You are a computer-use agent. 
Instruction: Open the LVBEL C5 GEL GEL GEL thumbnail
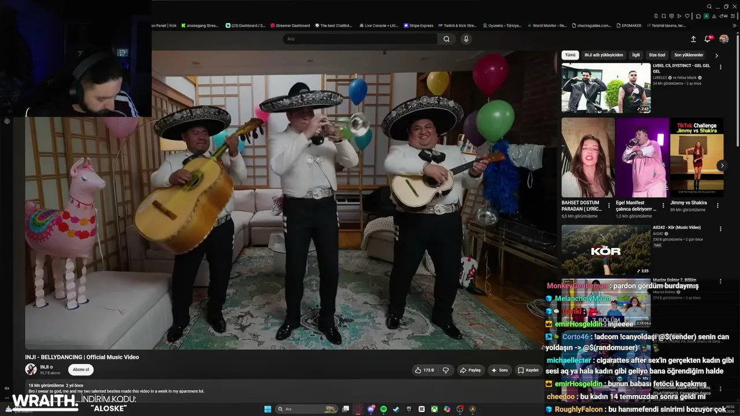coord(606,88)
